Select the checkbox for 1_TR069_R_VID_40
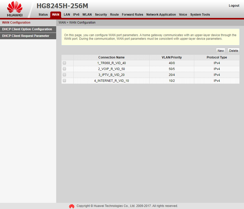Image resolution: width=244 pixels, height=209 pixels. [x=64, y=63]
